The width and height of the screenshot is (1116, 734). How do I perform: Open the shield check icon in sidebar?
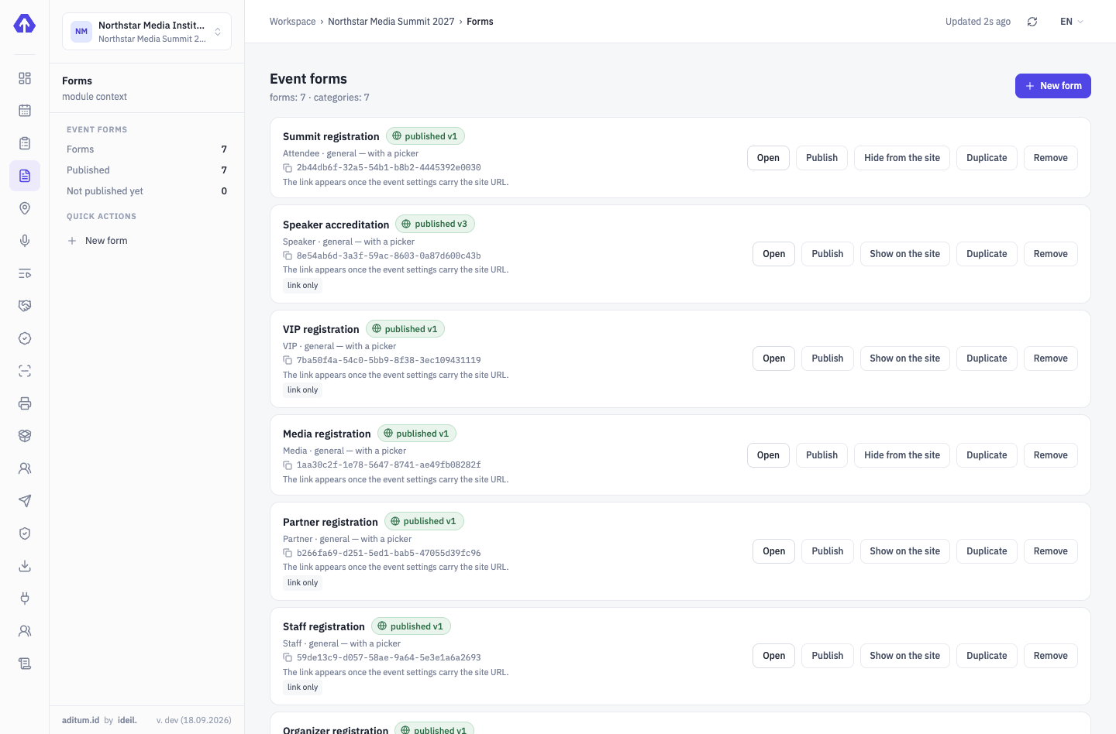[x=25, y=533]
